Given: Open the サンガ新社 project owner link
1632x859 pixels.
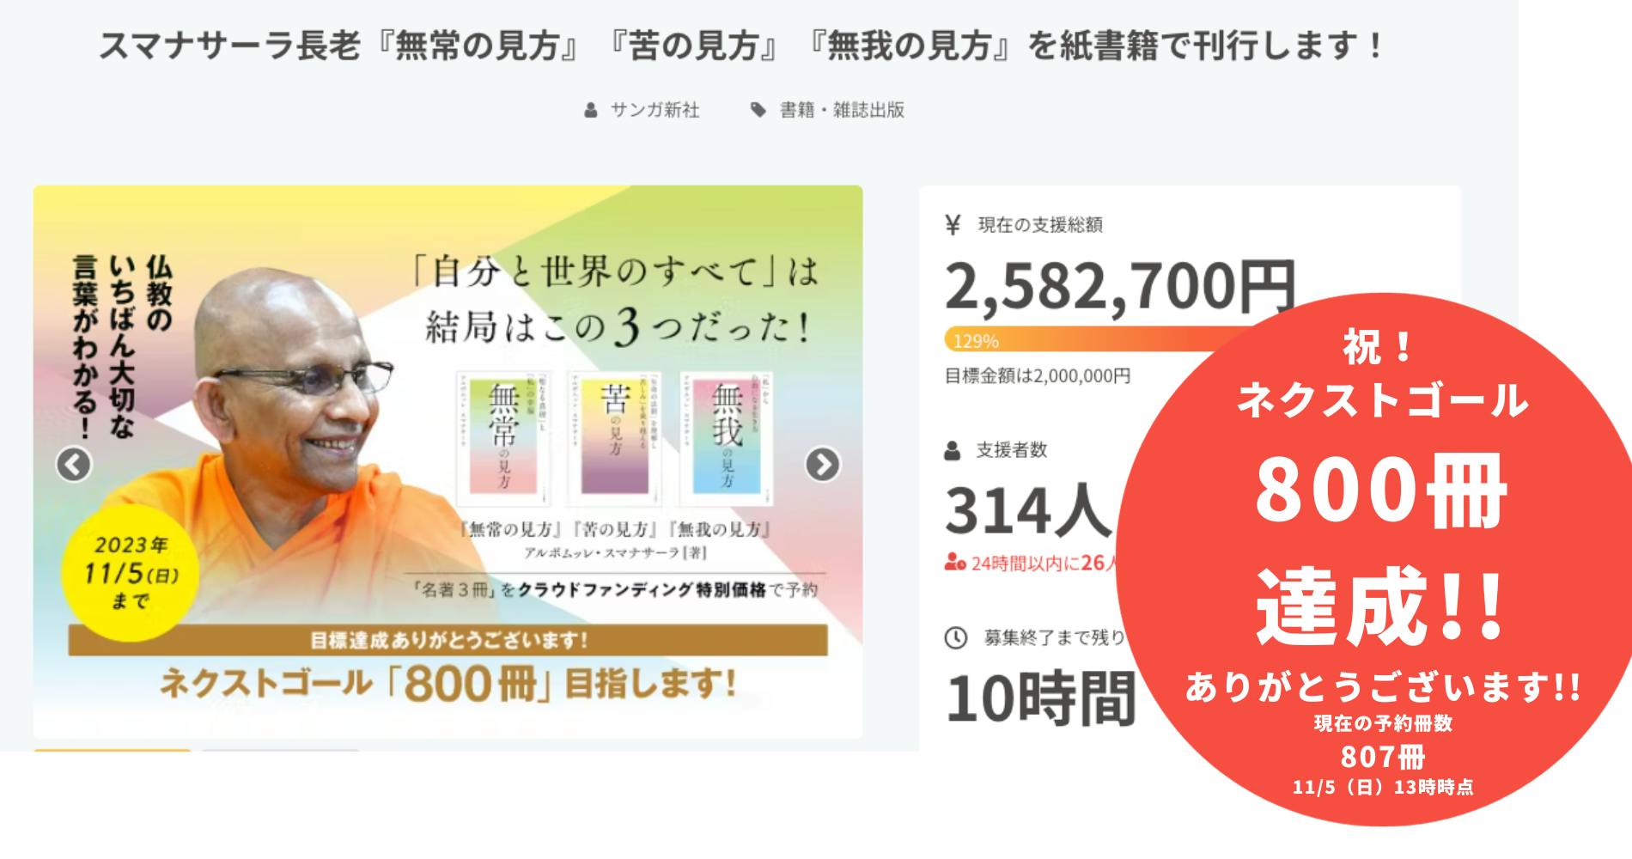Looking at the screenshot, I should point(655,110).
